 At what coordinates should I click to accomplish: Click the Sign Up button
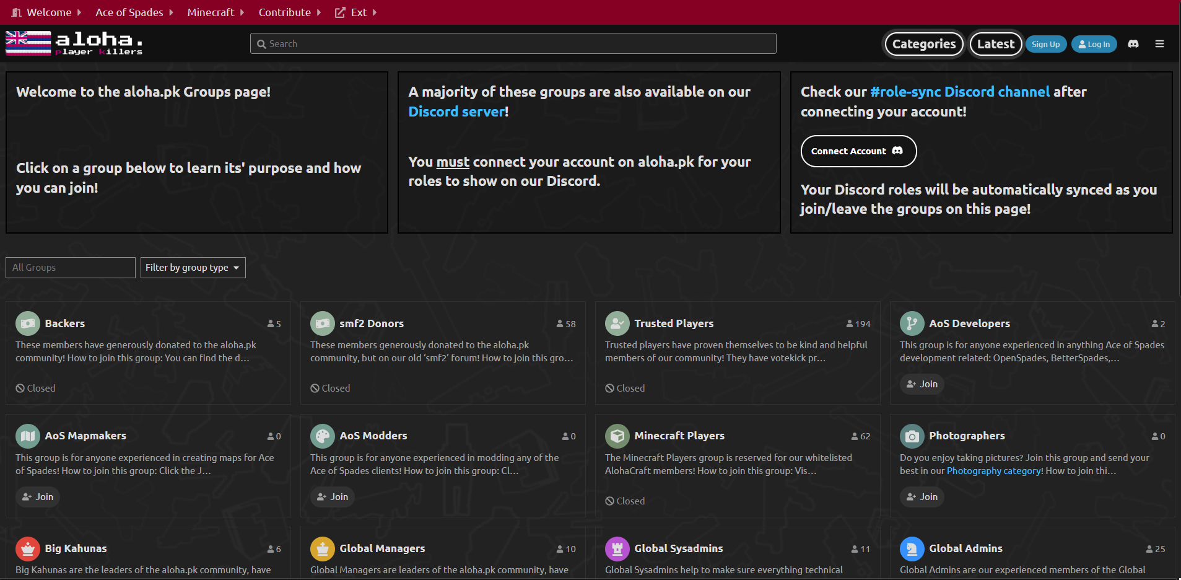[x=1046, y=44]
